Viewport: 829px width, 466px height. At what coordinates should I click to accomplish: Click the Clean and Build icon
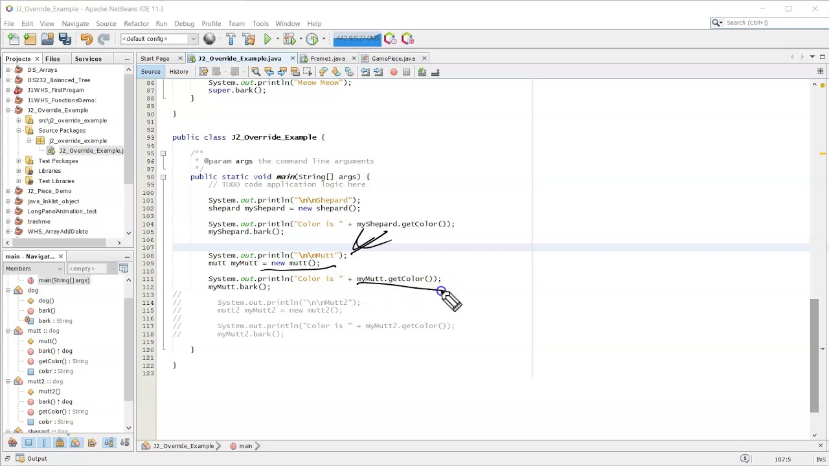click(249, 39)
